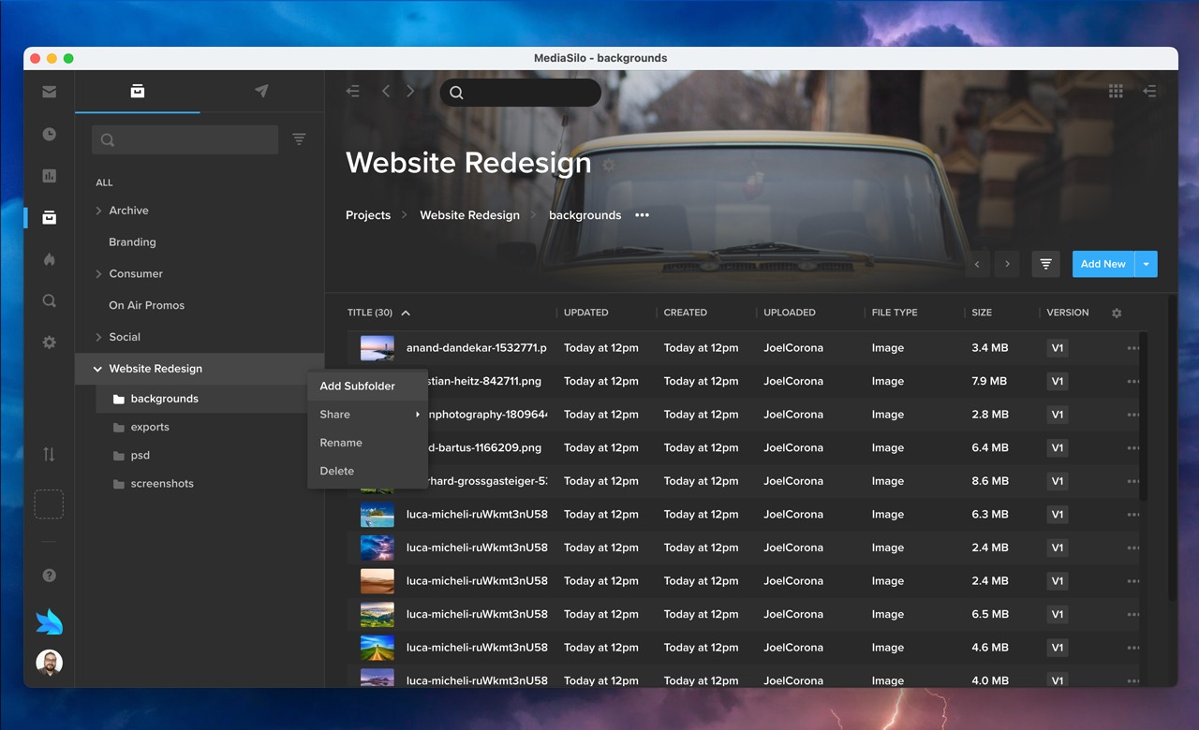Open the recent activity clock icon
The height and width of the screenshot is (730, 1199).
[x=49, y=134]
